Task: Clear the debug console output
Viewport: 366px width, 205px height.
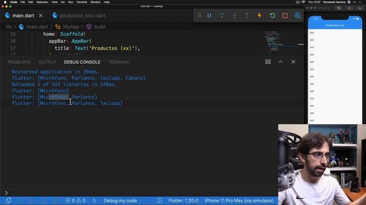Action: 268,62
